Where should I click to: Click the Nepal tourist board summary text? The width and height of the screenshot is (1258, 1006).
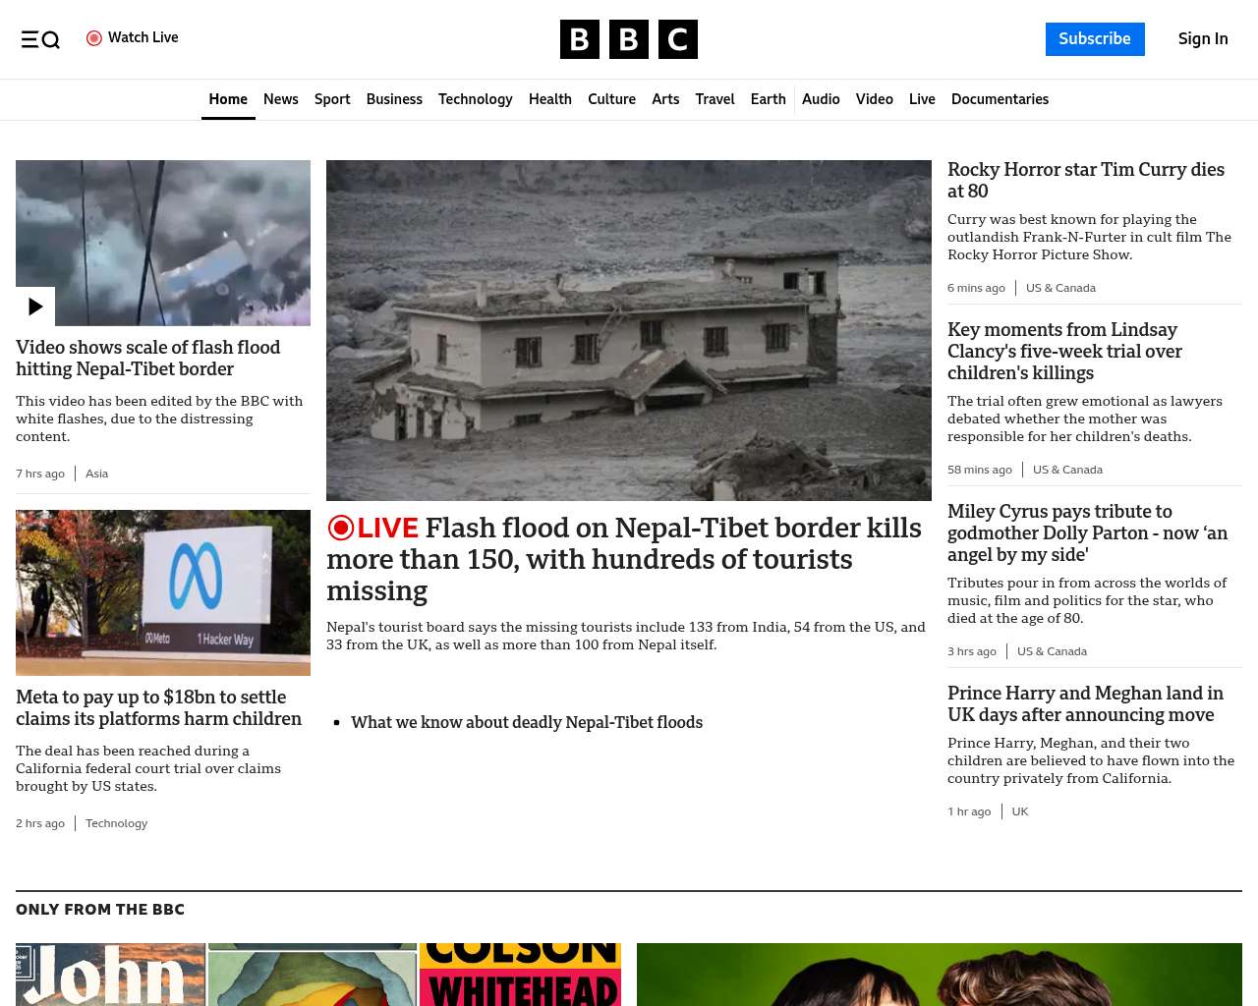tap(626, 636)
